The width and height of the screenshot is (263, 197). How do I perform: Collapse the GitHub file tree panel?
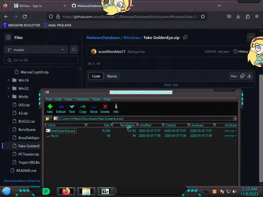[x=8, y=37]
